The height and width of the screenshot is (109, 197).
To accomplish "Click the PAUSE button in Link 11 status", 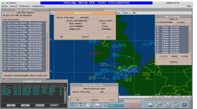I will pyautogui.click(x=174, y=56).
